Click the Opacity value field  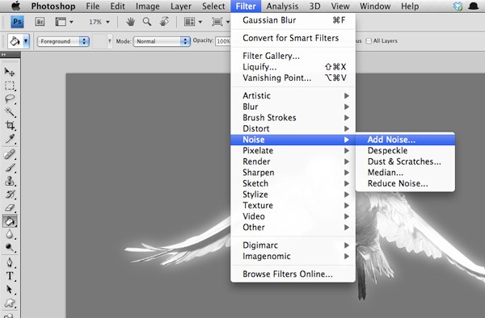(x=223, y=41)
